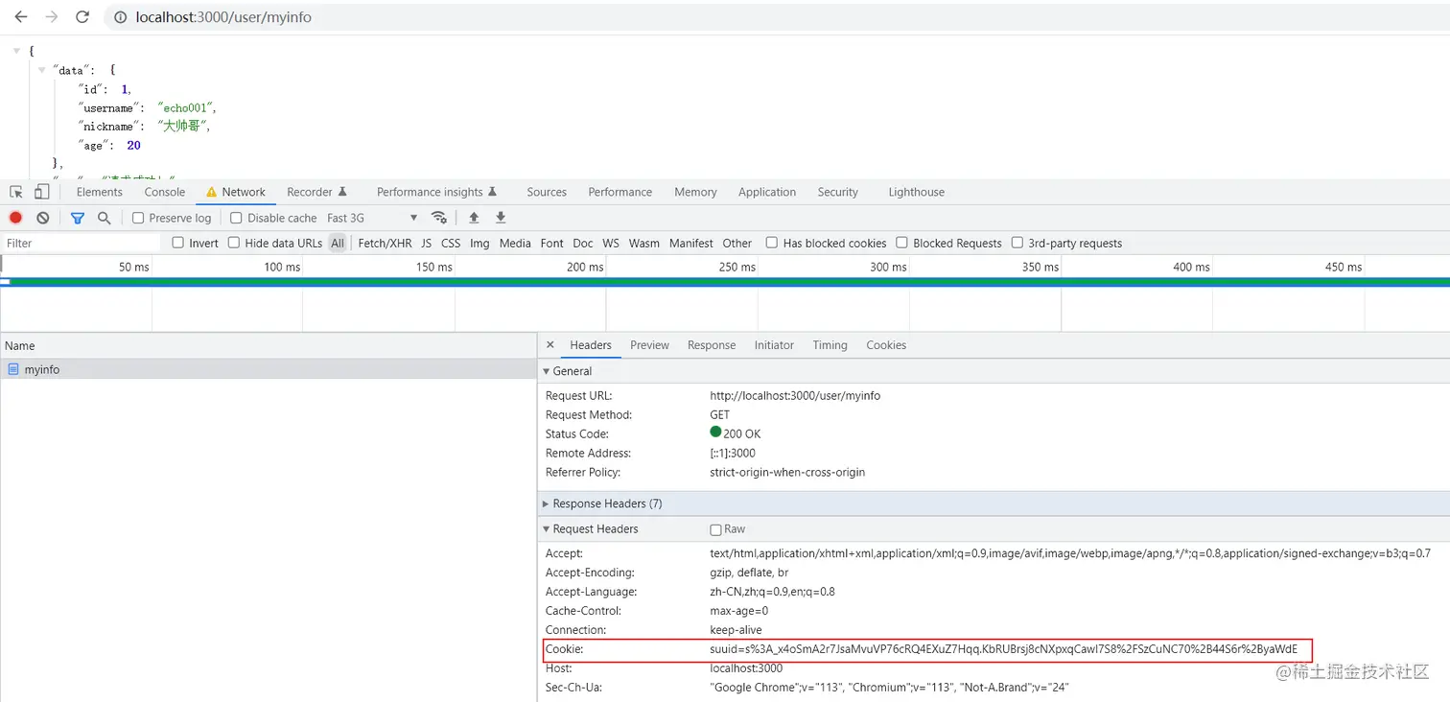Click the flask icon beside Recorder

[342, 192]
